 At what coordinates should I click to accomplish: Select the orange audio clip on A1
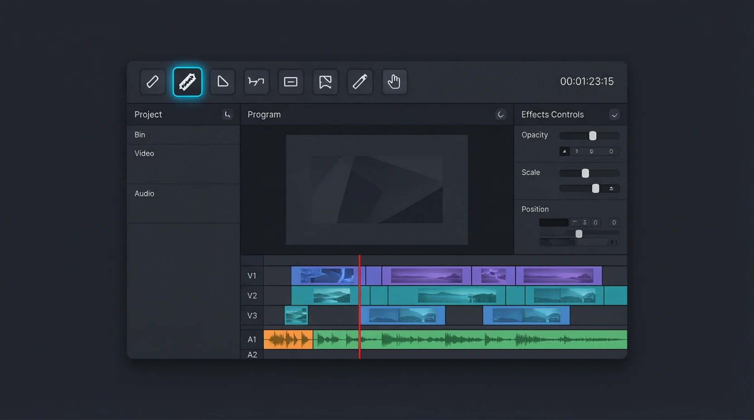[x=288, y=340]
